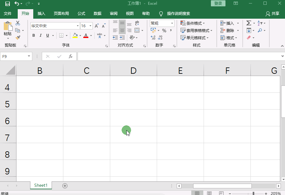Cut selection with the scissors icon

click(x=18, y=23)
